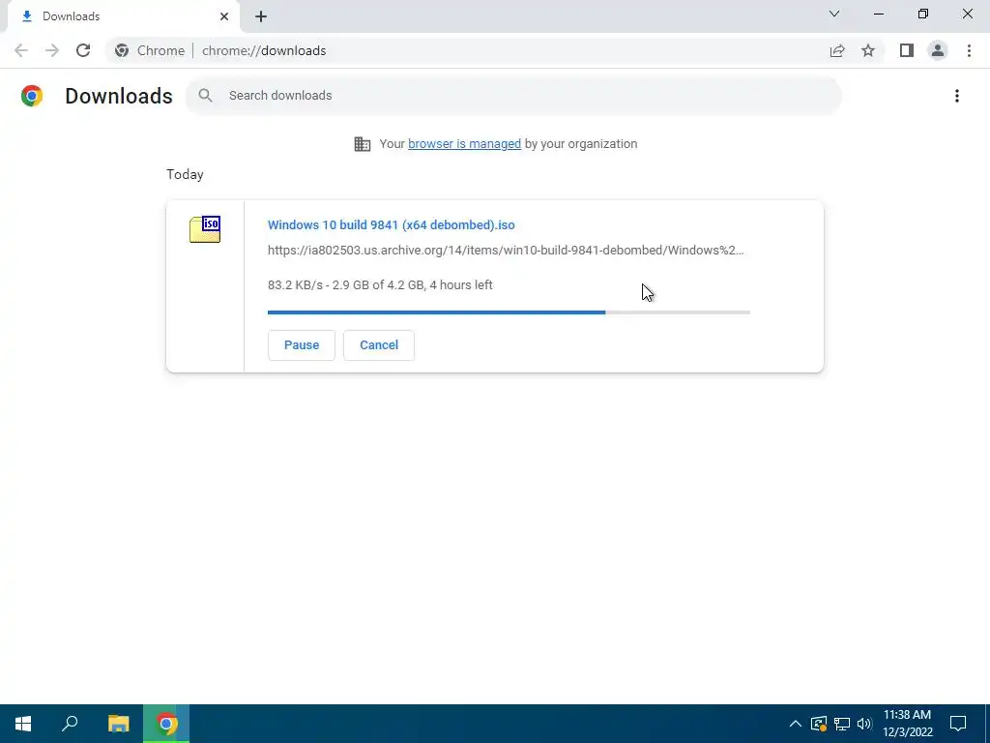Image resolution: width=990 pixels, height=743 pixels.
Task: Open File Explorer from taskbar
Action: (x=119, y=724)
